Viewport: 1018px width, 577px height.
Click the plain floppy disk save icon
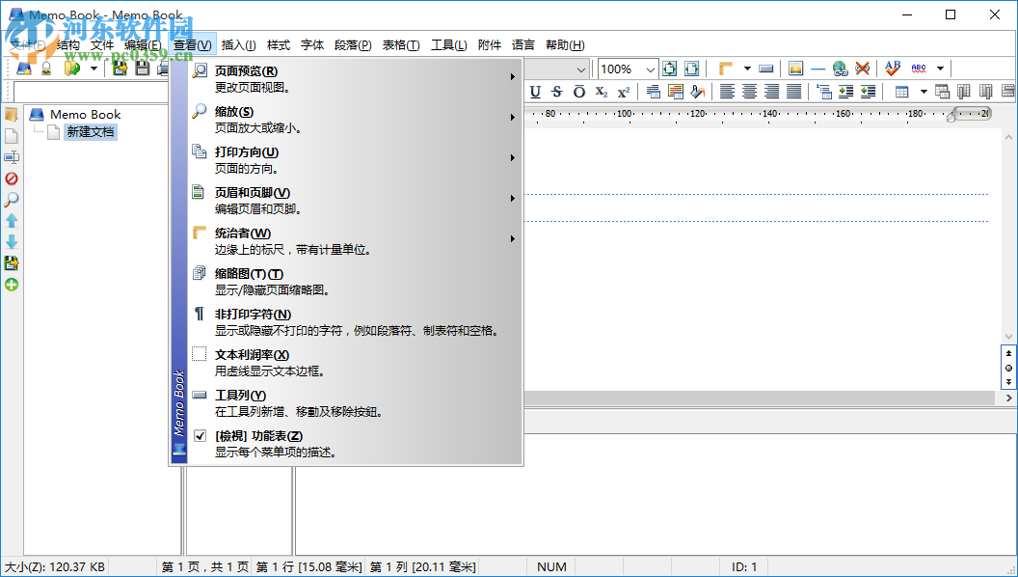pos(142,69)
